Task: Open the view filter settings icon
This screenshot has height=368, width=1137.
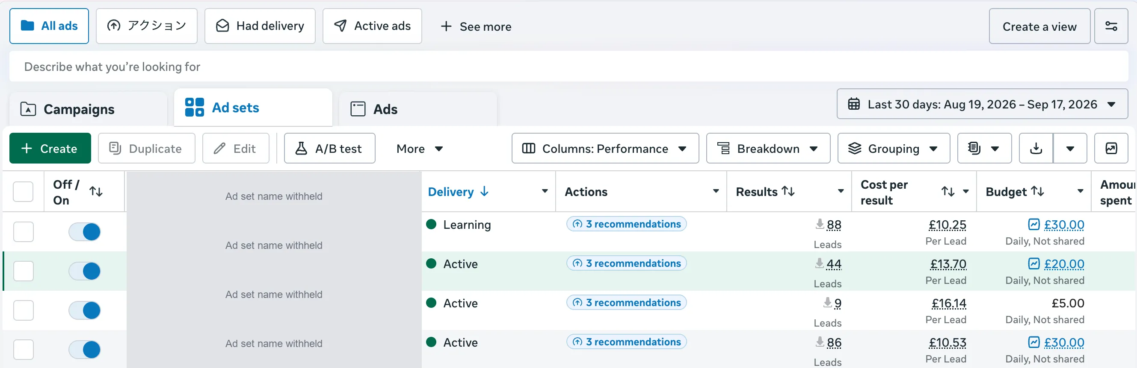Action: (x=1111, y=26)
